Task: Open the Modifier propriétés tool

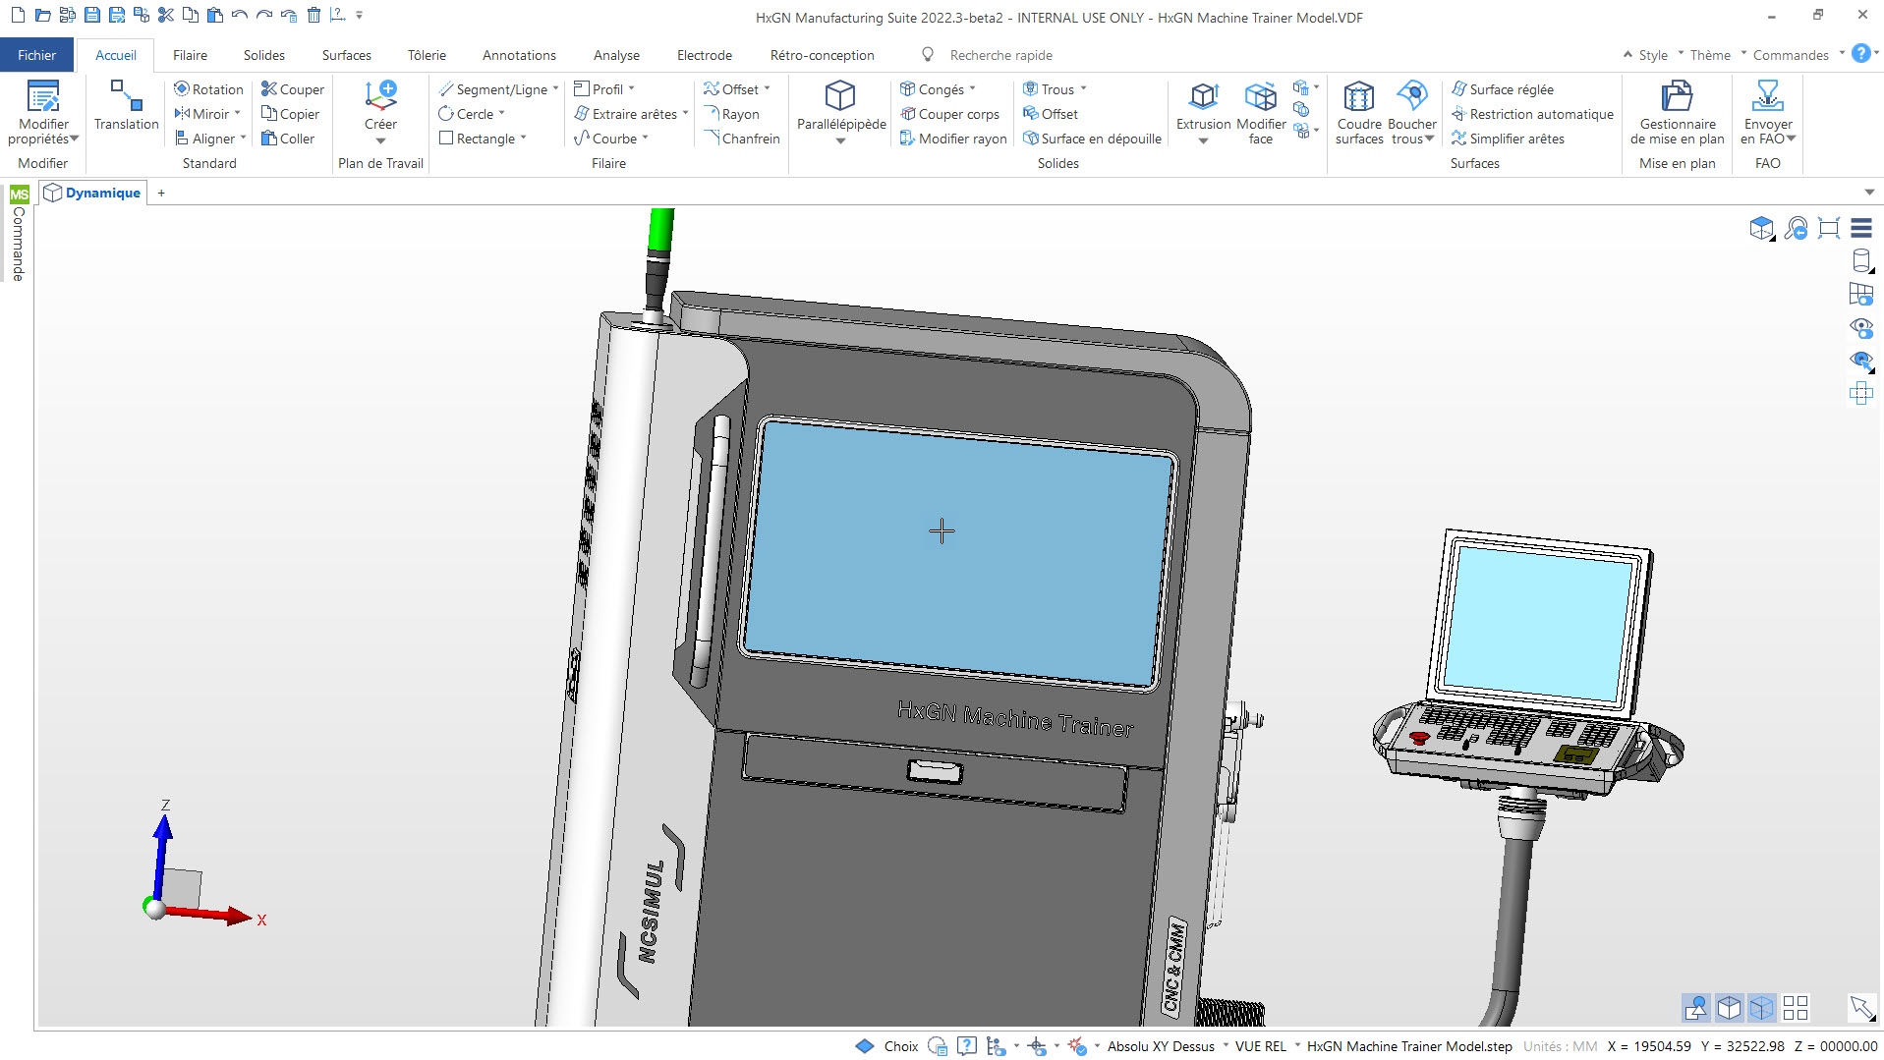Action: pos(43,114)
